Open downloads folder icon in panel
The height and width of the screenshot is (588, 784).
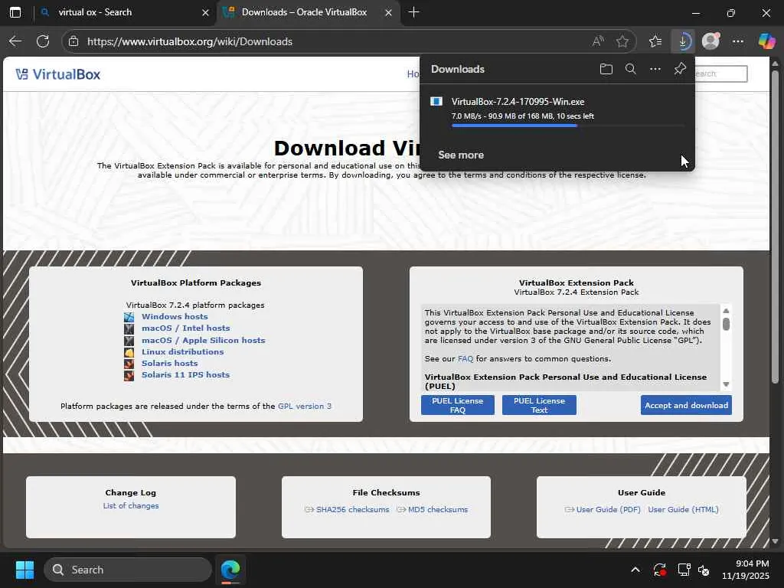(606, 69)
